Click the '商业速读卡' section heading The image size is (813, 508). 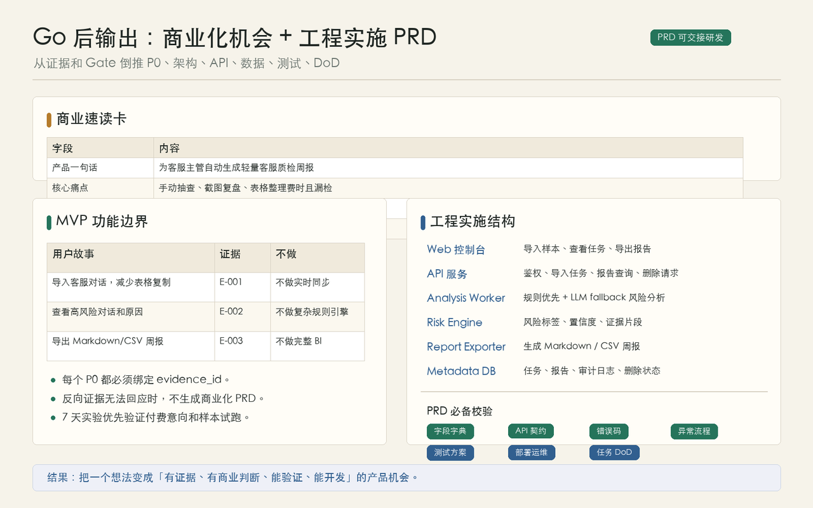pyautogui.click(x=91, y=119)
